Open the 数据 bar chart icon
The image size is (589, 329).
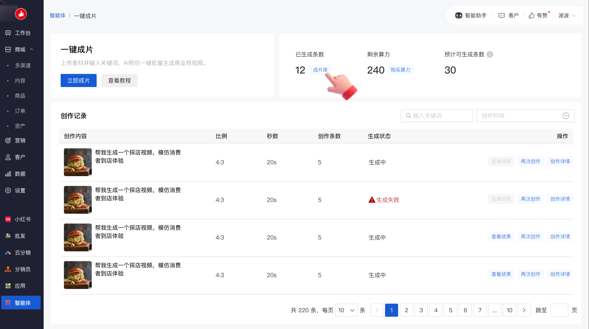8,174
